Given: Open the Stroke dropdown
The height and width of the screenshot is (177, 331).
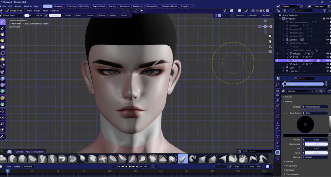Looking at the screenshot, I should [x=102, y=15].
